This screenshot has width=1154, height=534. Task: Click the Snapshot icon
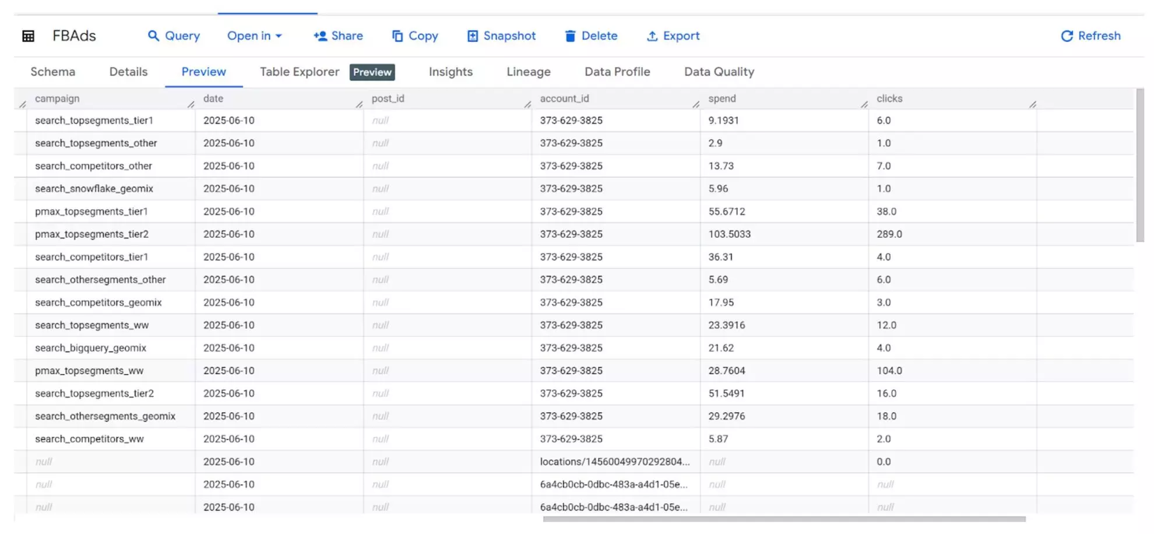pos(472,36)
